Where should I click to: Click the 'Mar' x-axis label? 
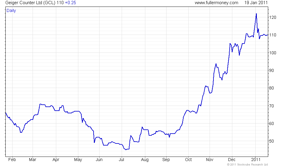33,160
